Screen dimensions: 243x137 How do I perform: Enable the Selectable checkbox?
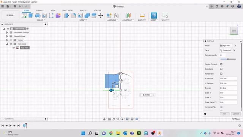[x=221, y=69]
